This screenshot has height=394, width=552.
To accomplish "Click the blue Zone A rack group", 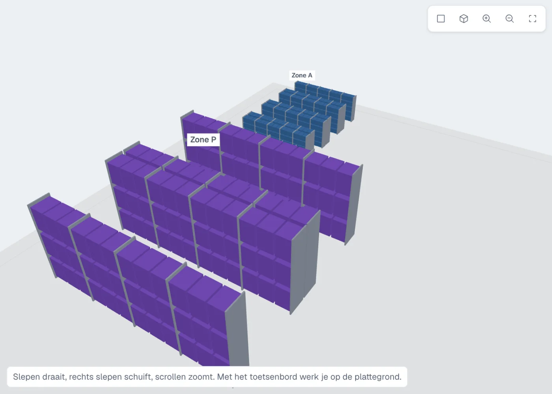I will [300, 114].
